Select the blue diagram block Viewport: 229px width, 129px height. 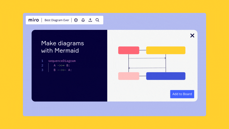coord(166,76)
